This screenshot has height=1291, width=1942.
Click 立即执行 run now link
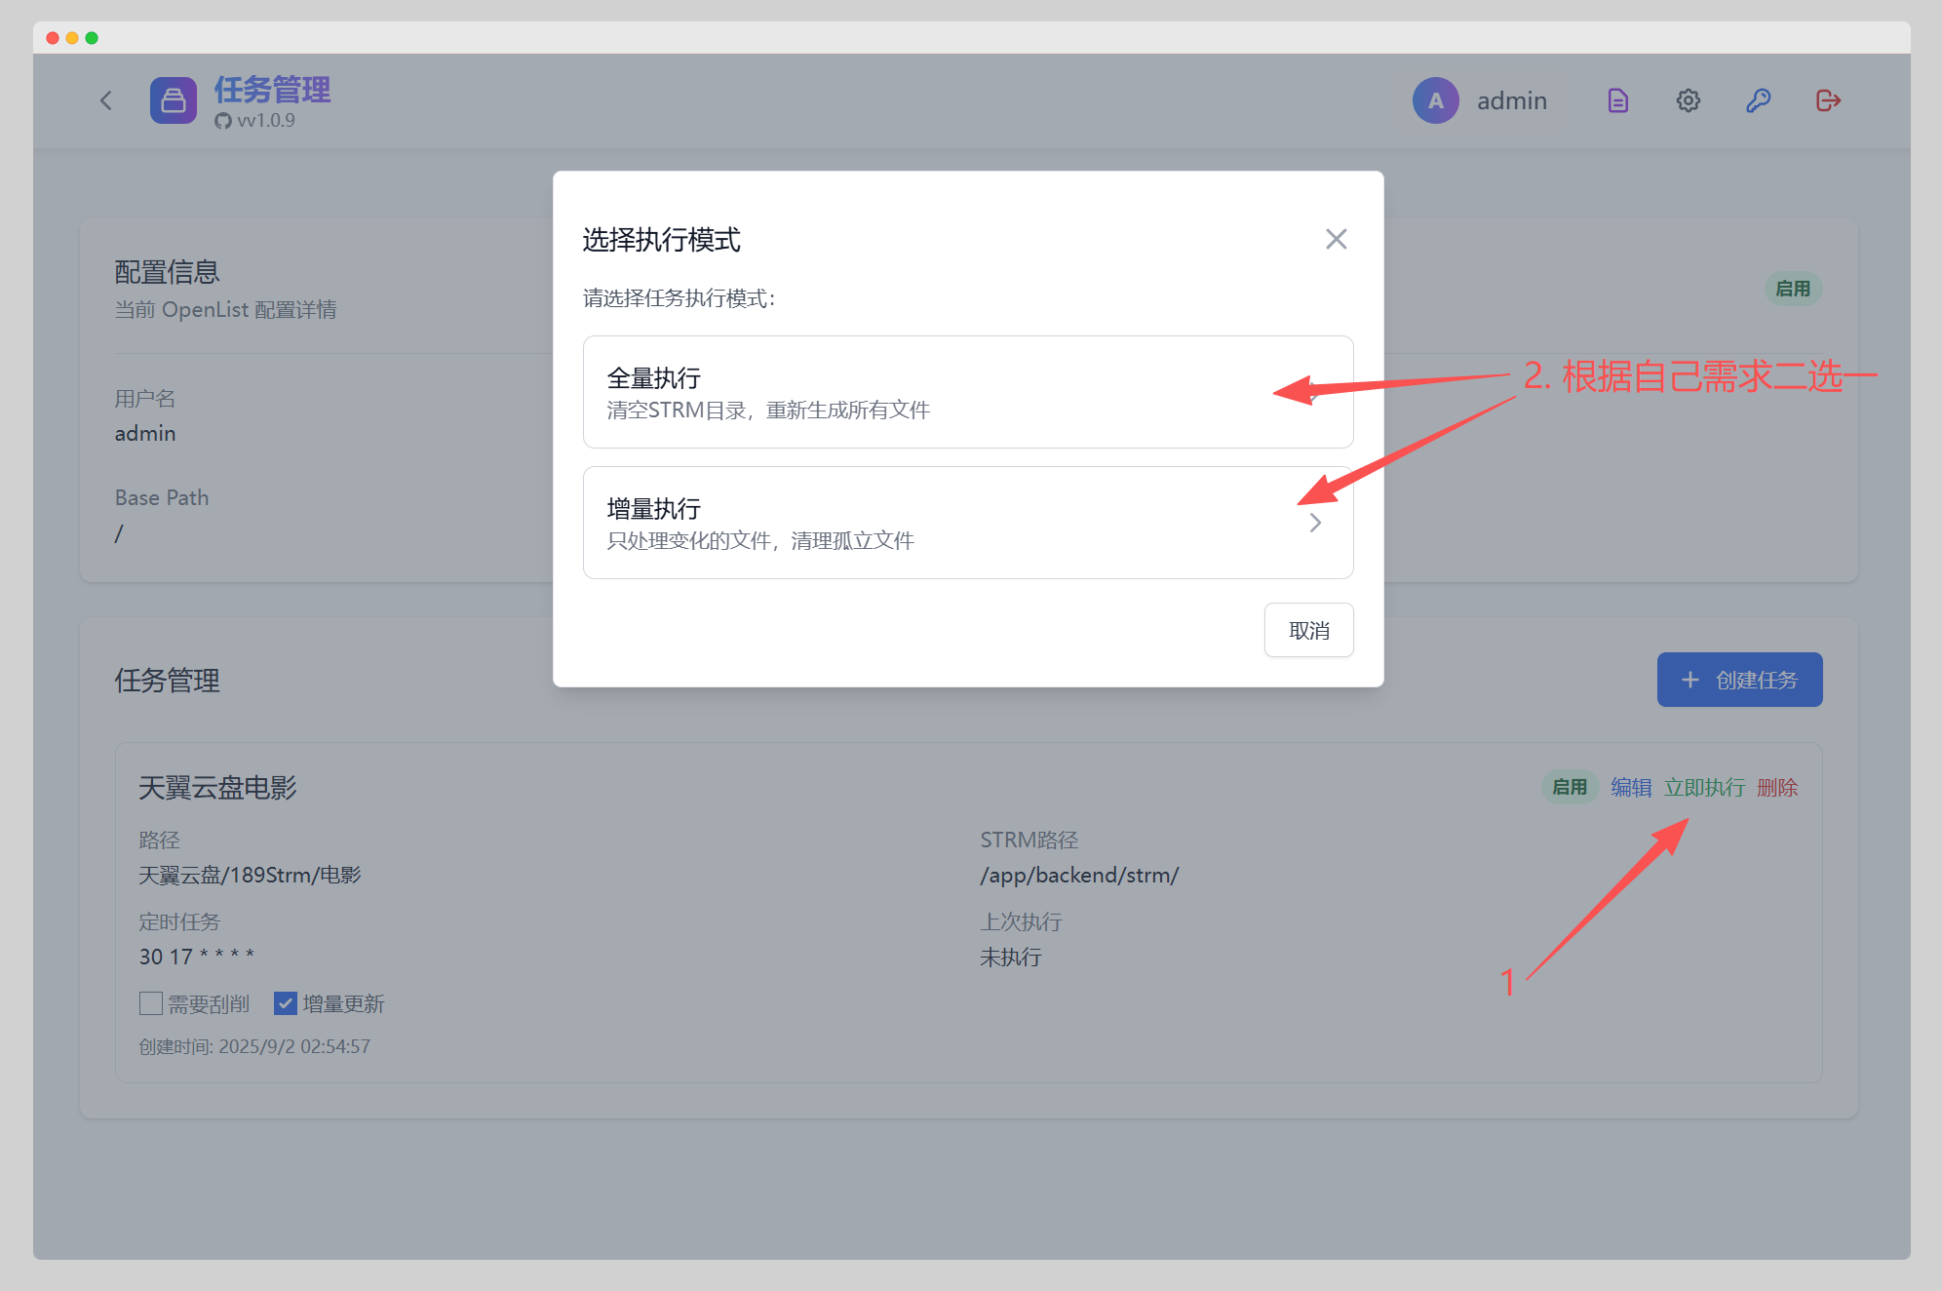pyautogui.click(x=1704, y=787)
